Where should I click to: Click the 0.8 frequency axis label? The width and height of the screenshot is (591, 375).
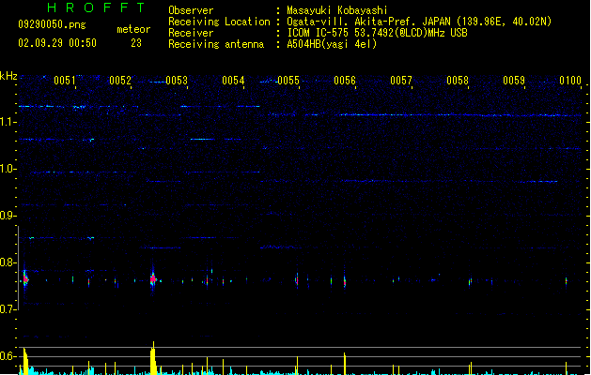pyautogui.click(x=8, y=262)
